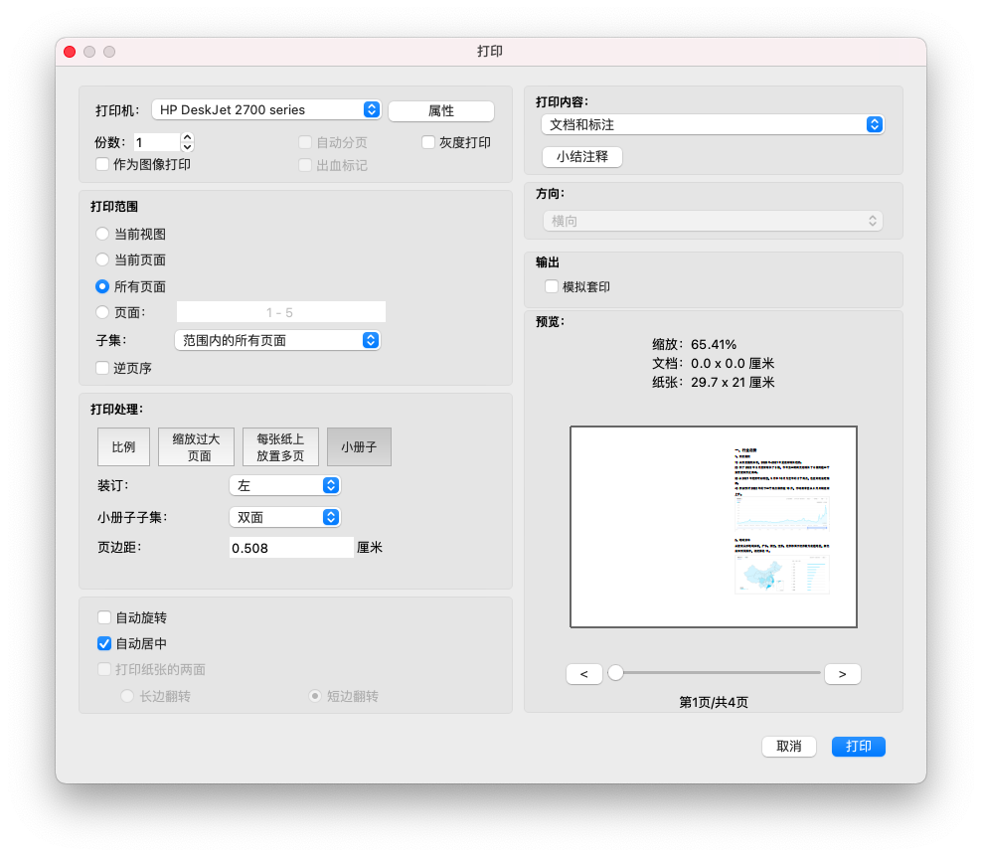Click the copies stepper arrows
The width and height of the screenshot is (982, 857).
(188, 142)
